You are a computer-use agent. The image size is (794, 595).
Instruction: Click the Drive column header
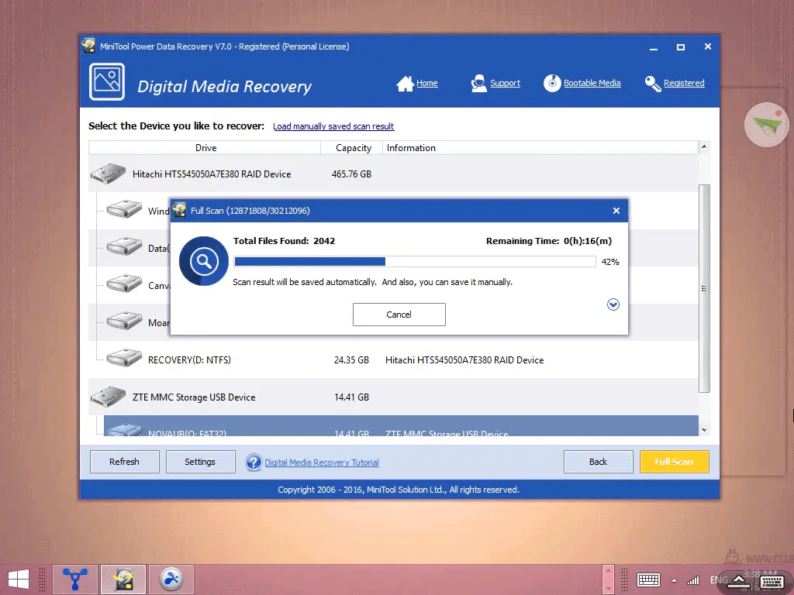(x=205, y=148)
